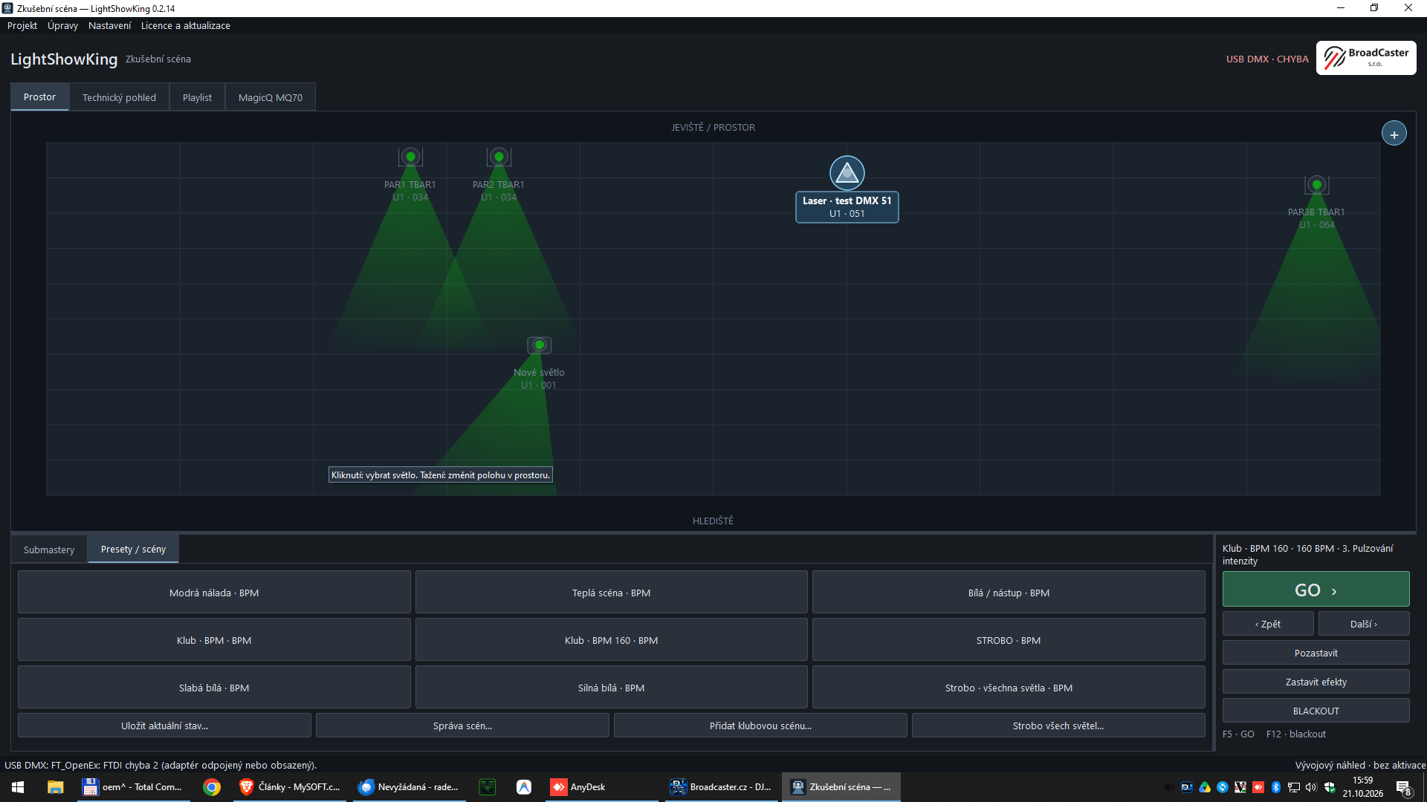Screen dimensions: 1427x802
Task: Activate the Silná bílá · BPM preset
Action: (x=611, y=688)
